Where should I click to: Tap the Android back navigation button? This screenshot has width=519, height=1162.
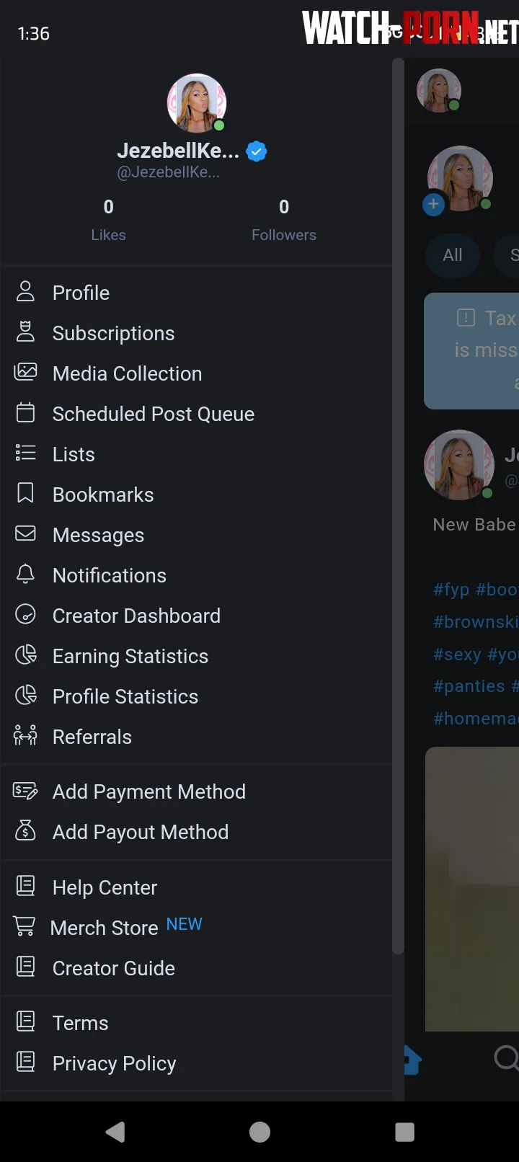click(x=115, y=1132)
